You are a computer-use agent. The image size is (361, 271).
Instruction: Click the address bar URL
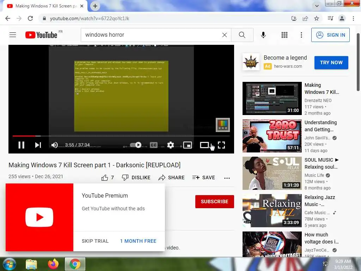coord(90,18)
